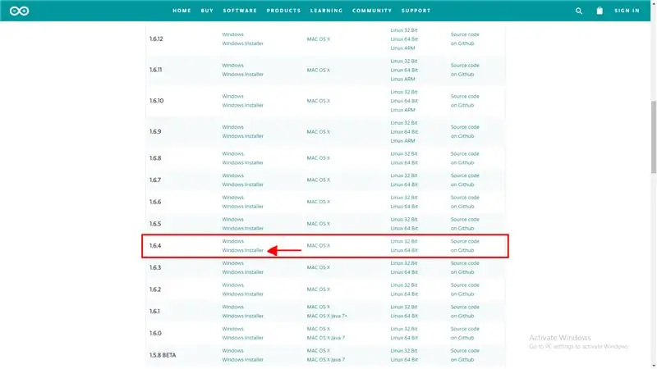657x369 pixels.
Task: Download Windows Installer for version 1.6.10
Action: coord(242,106)
